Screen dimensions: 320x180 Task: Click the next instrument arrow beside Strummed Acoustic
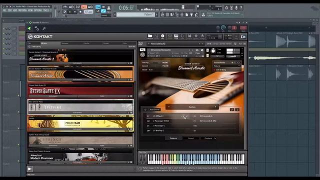click(x=192, y=50)
